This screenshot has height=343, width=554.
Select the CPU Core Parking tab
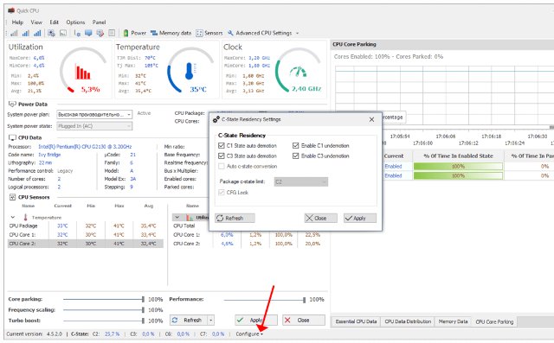click(x=494, y=321)
